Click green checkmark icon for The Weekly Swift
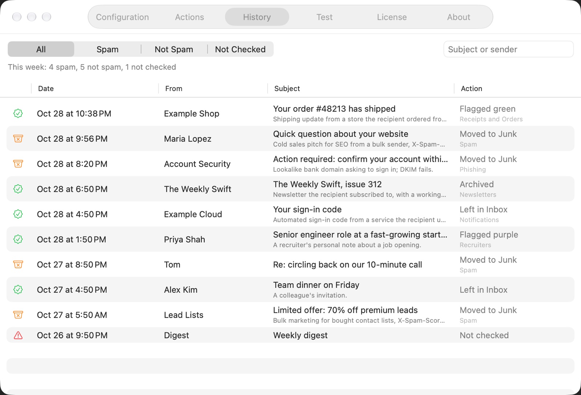581x395 pixels. [x=18, y=189]
